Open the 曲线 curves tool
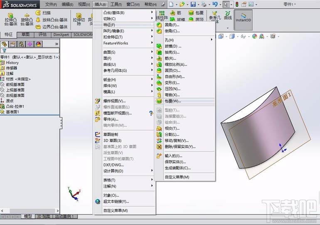 [228, 15]
